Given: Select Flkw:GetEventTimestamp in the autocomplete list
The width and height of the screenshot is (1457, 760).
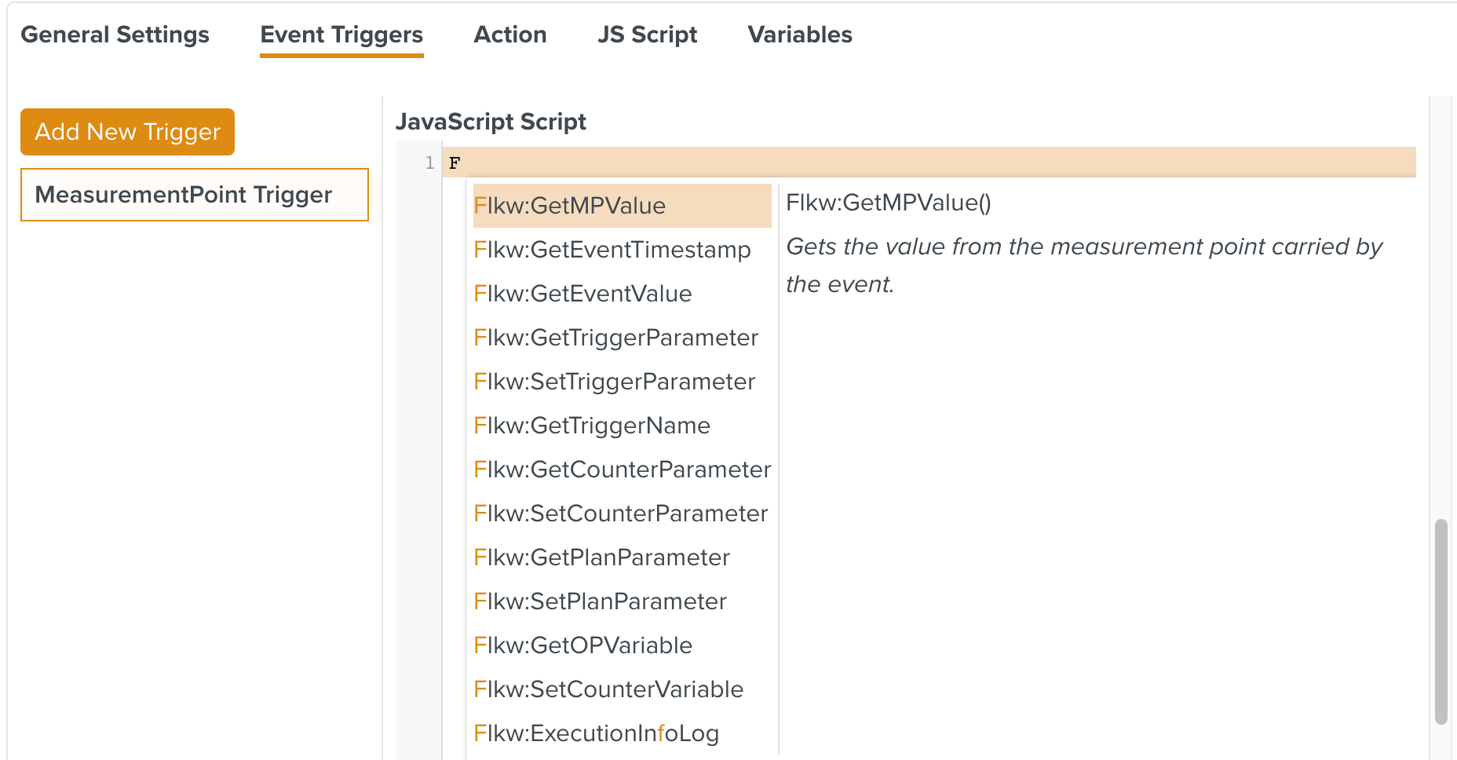Looking at the screenshot, I should [613, 250].
